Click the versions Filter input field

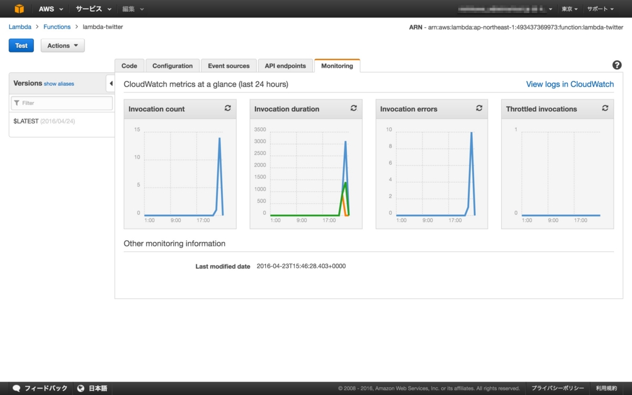[x=62, y=103]
